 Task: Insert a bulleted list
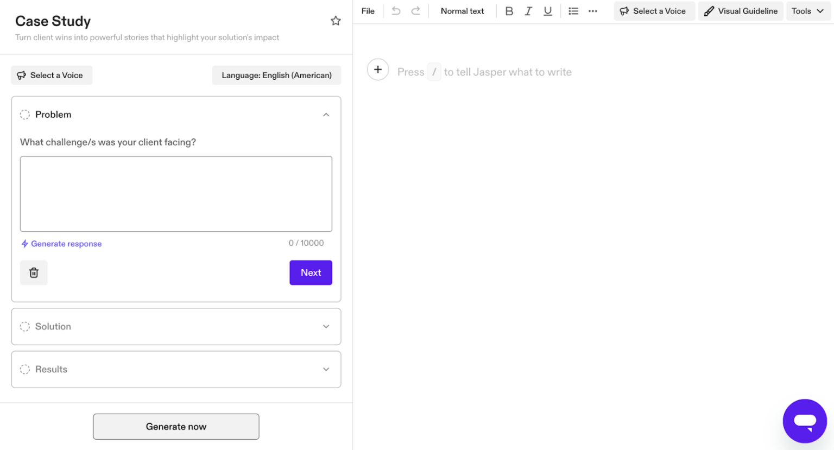[x=573, y=11]
